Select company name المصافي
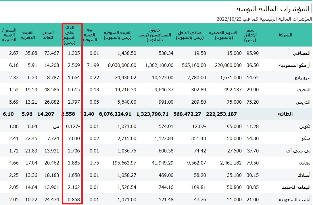313x205 pixels. click(302, 53)
